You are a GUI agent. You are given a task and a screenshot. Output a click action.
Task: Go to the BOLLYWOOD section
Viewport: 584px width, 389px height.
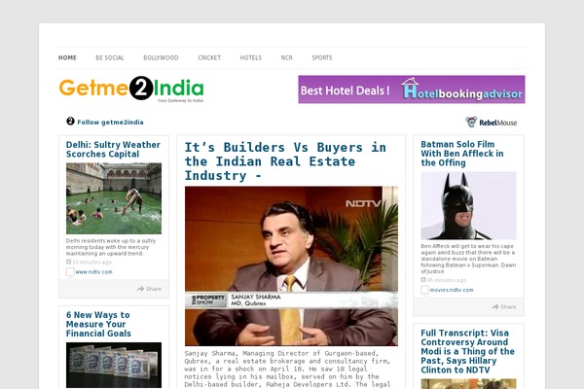coord(161,57)
